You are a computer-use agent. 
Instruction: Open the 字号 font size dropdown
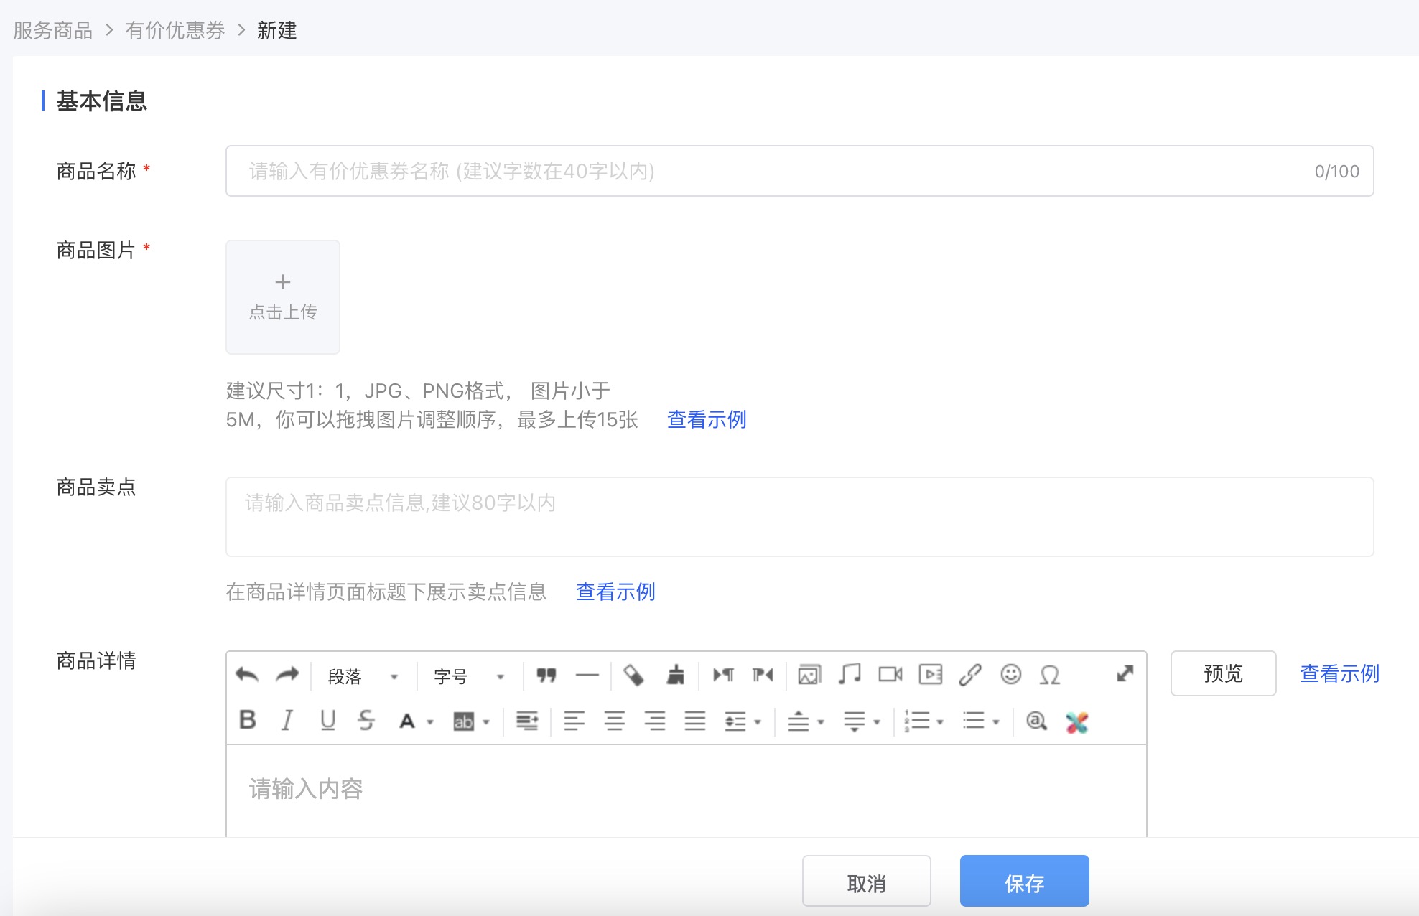[x=468, y=676]
